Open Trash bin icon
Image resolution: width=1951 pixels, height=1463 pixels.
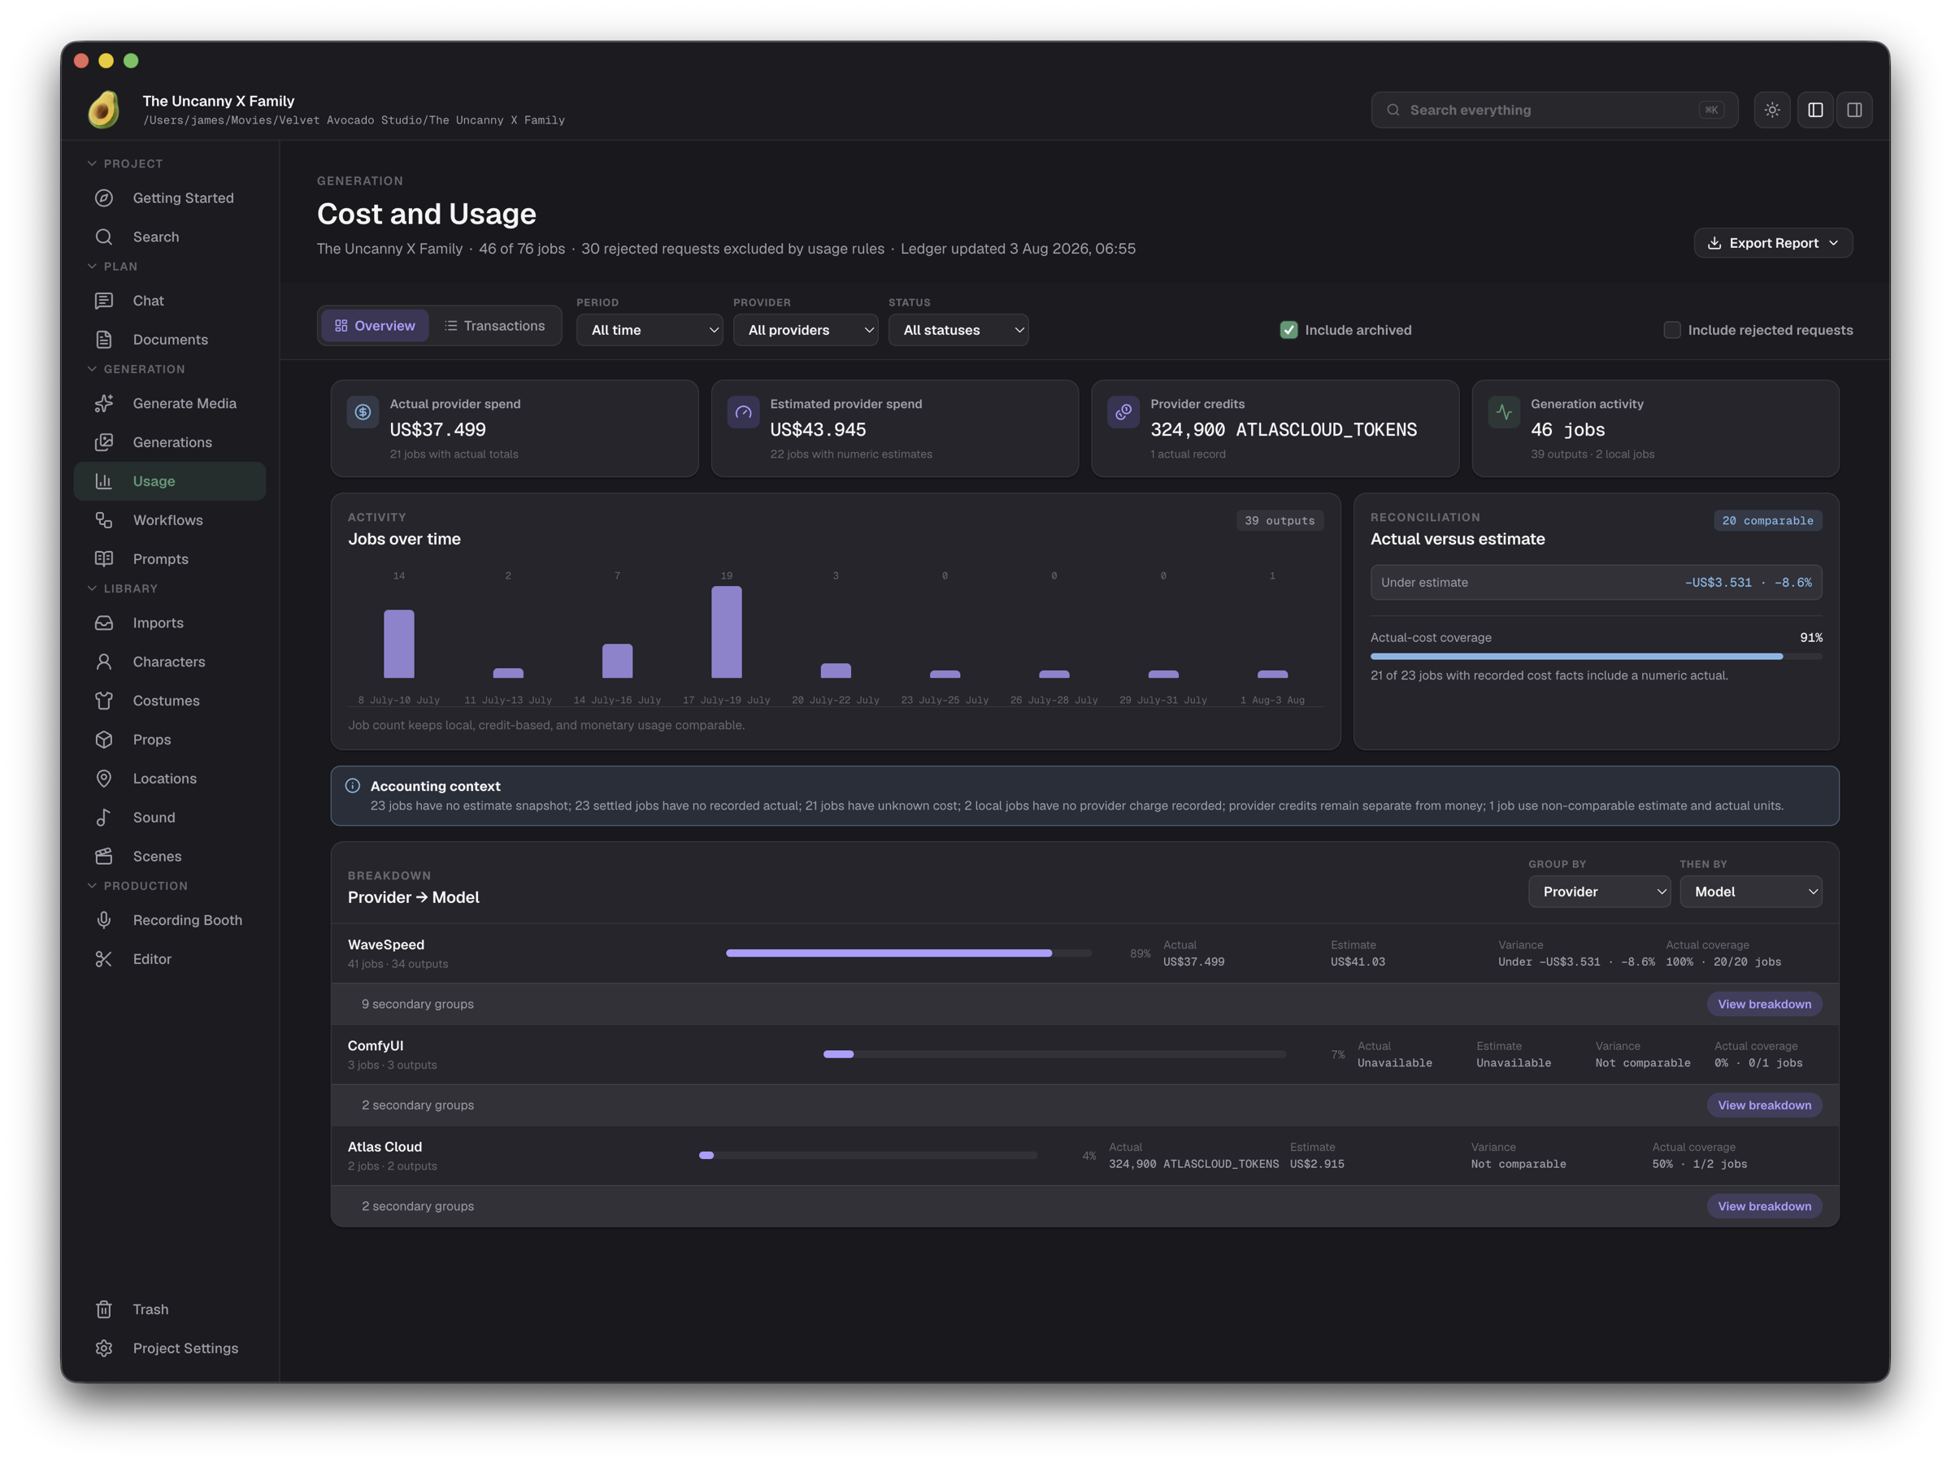[104, 1309]
